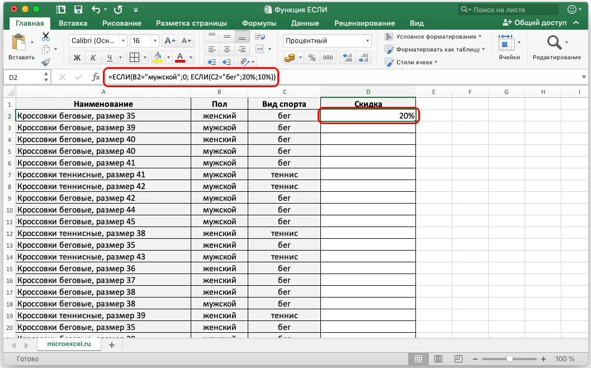This screenshot has height=368, width=591.
Task: Open the Формулы ribbon tab
Action: [259, 23]
